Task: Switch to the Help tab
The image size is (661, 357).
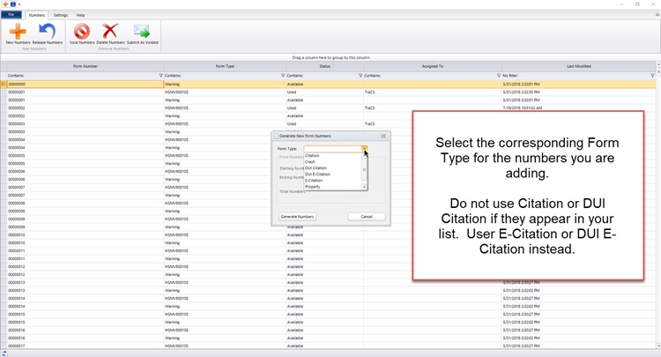Action: click(x=80, y=15)
